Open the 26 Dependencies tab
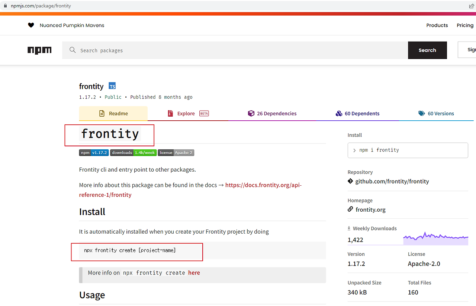 point(272,114)
